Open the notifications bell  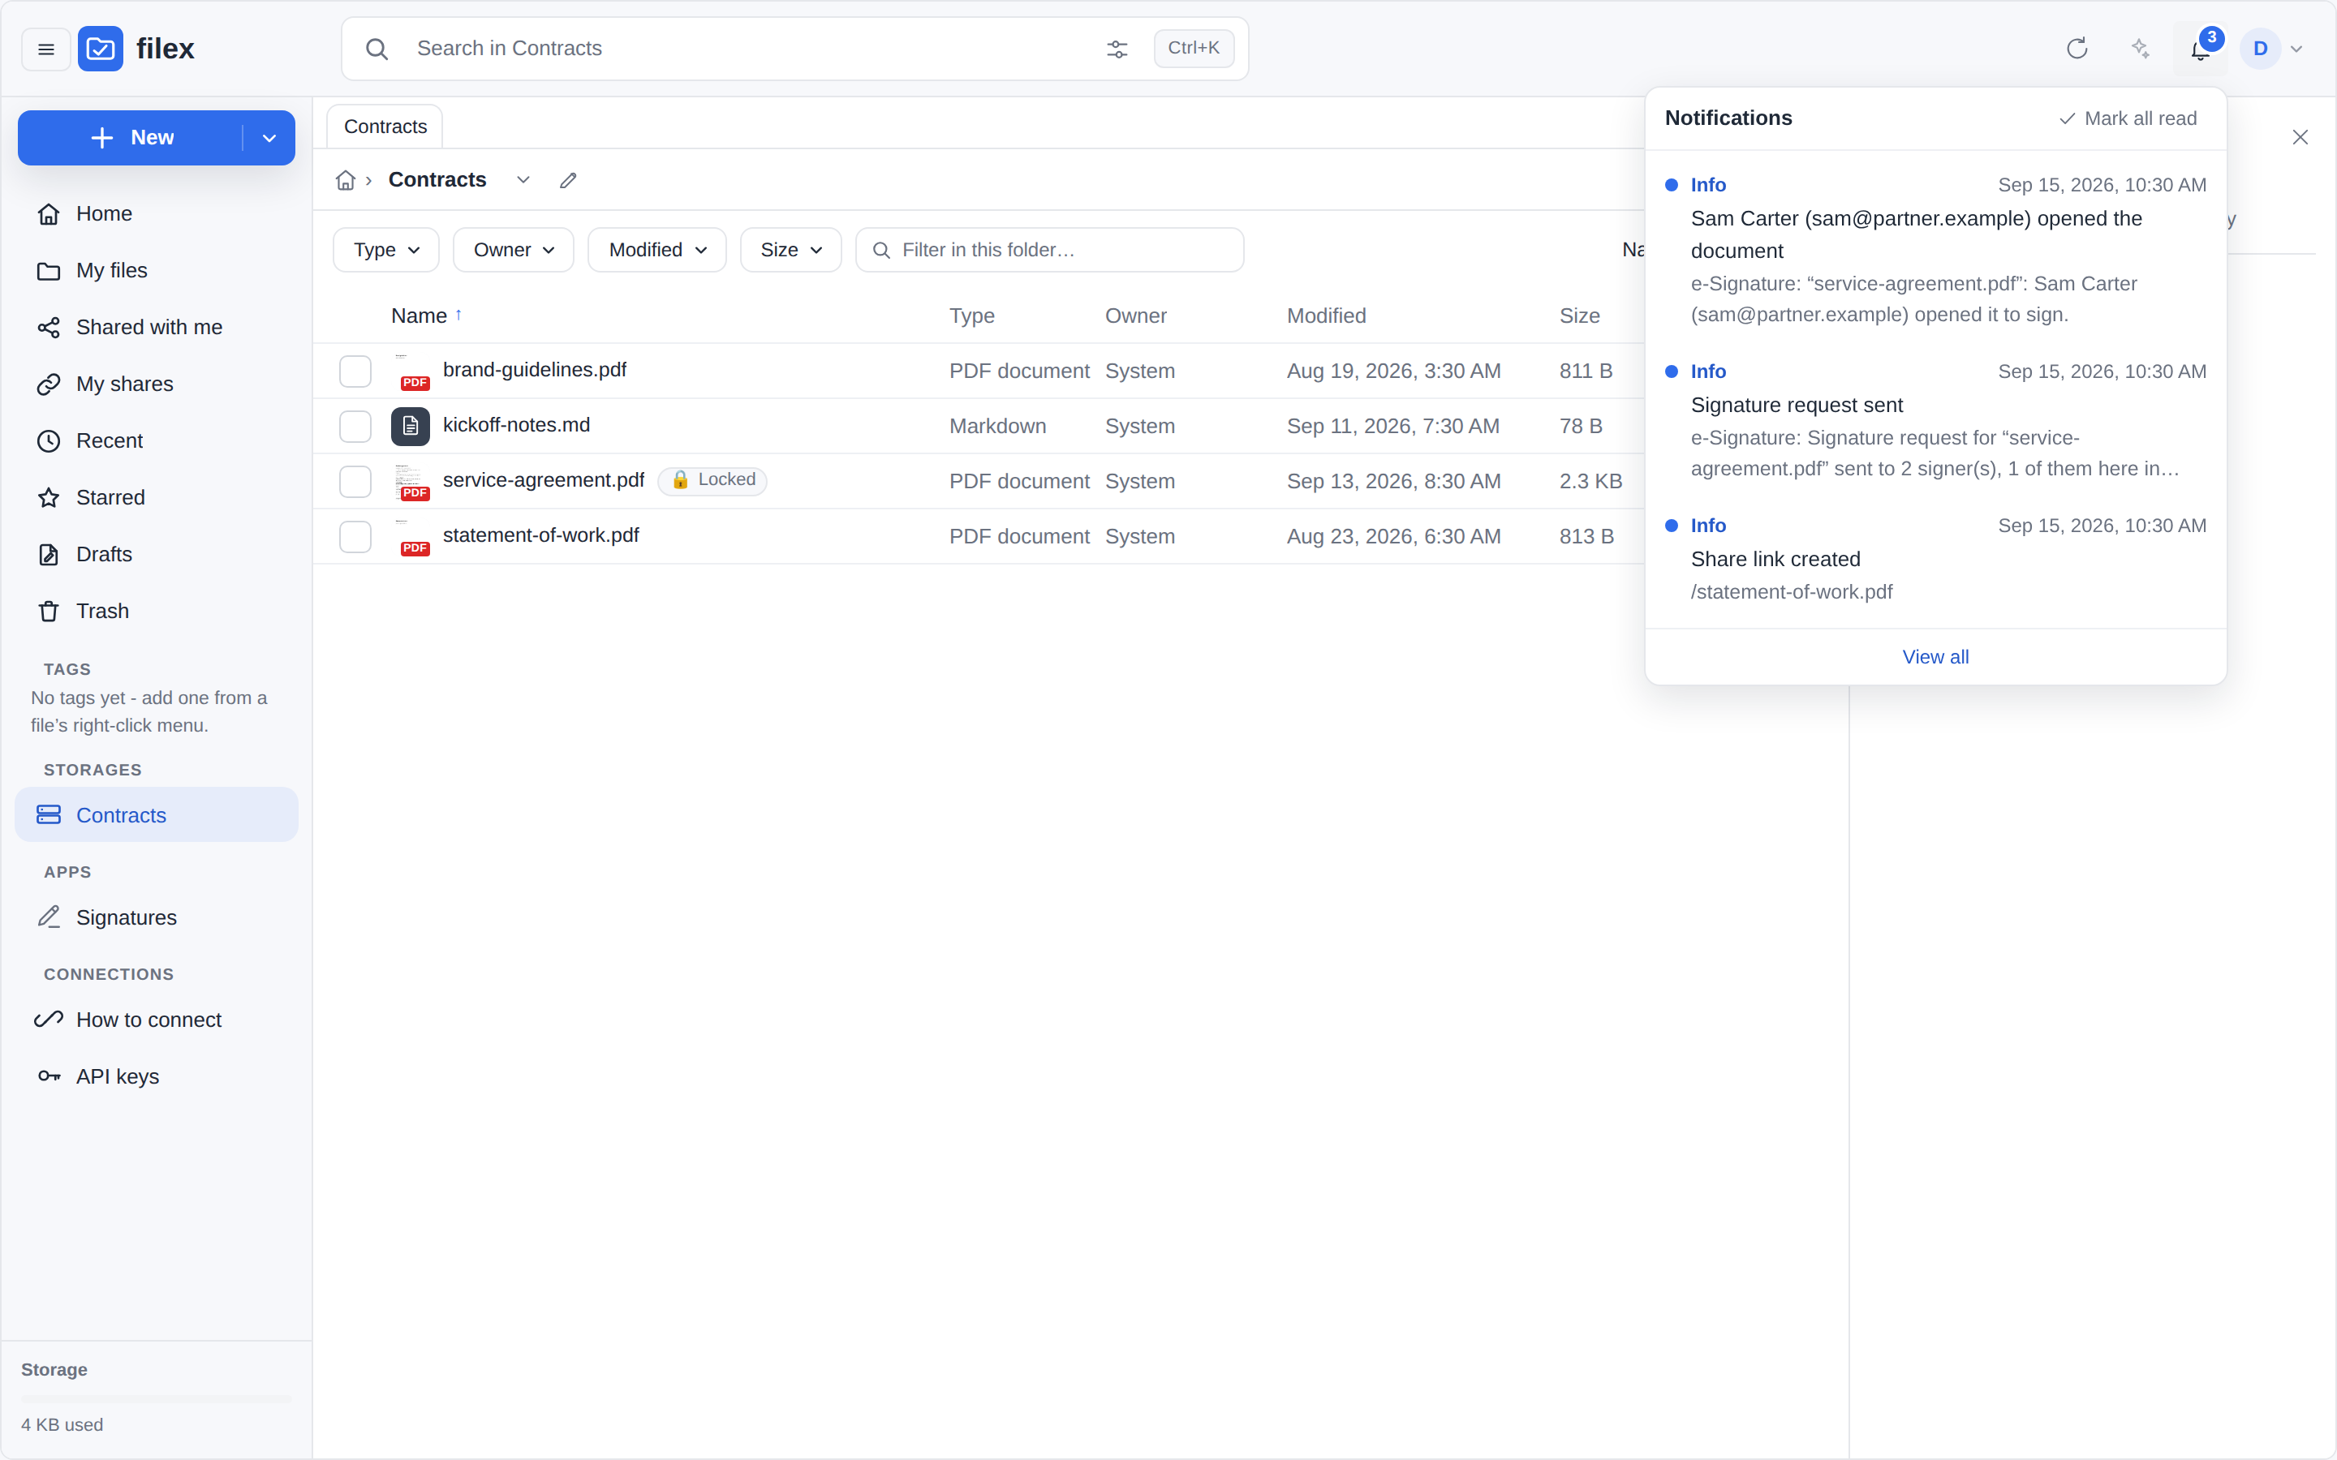pyautogui.click(x=2200, y=49)
